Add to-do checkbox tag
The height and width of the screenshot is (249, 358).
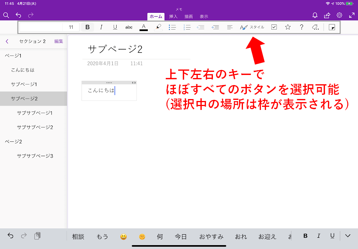[274, 27]
